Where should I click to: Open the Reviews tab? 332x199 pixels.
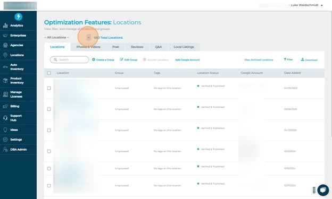tap(137, 47)
